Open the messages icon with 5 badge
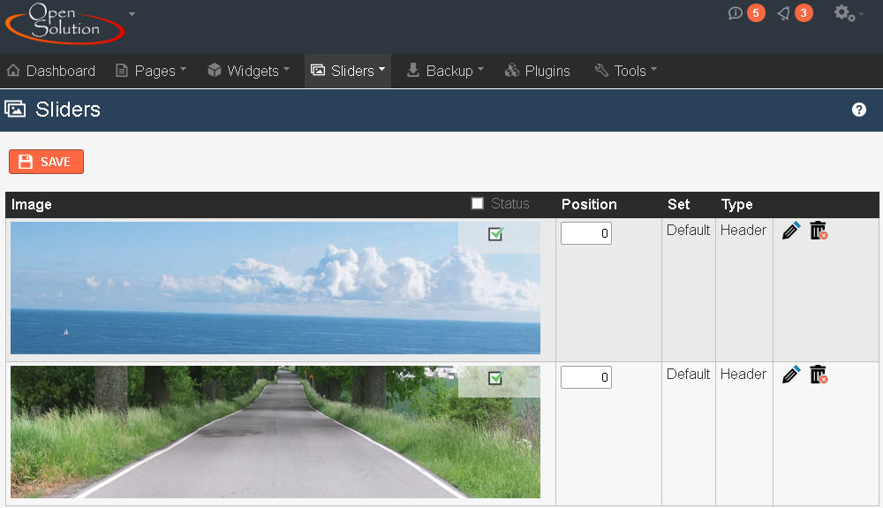The image size is (883, 508). pos(736,13)
